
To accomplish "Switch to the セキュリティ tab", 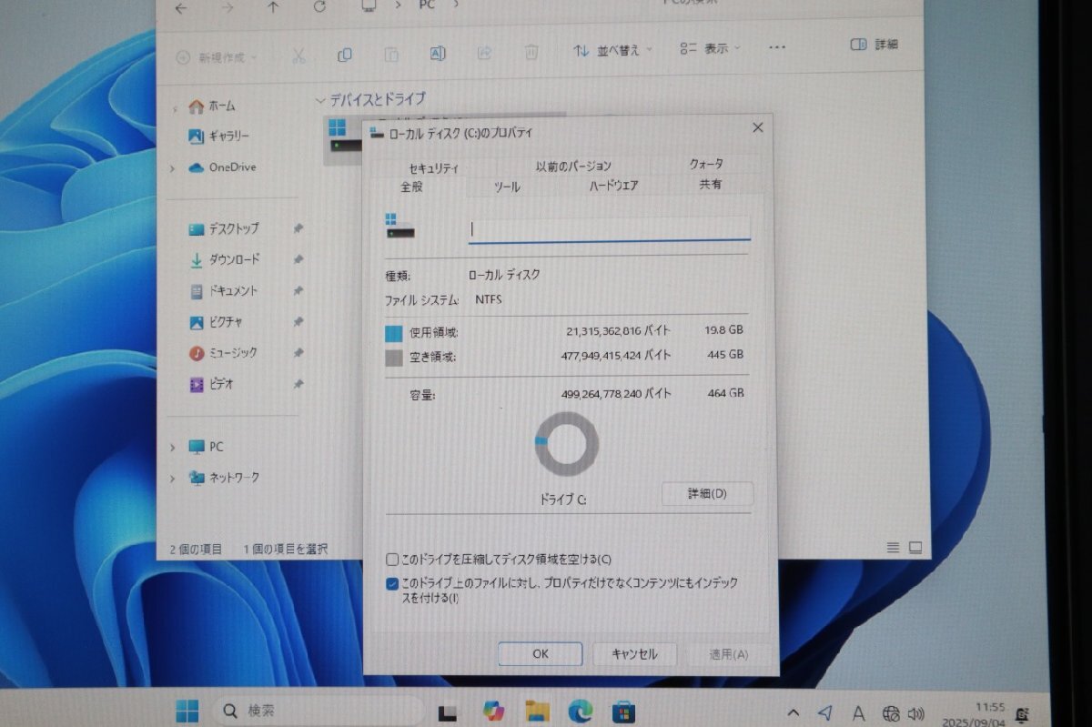I will tap(434, 167).
